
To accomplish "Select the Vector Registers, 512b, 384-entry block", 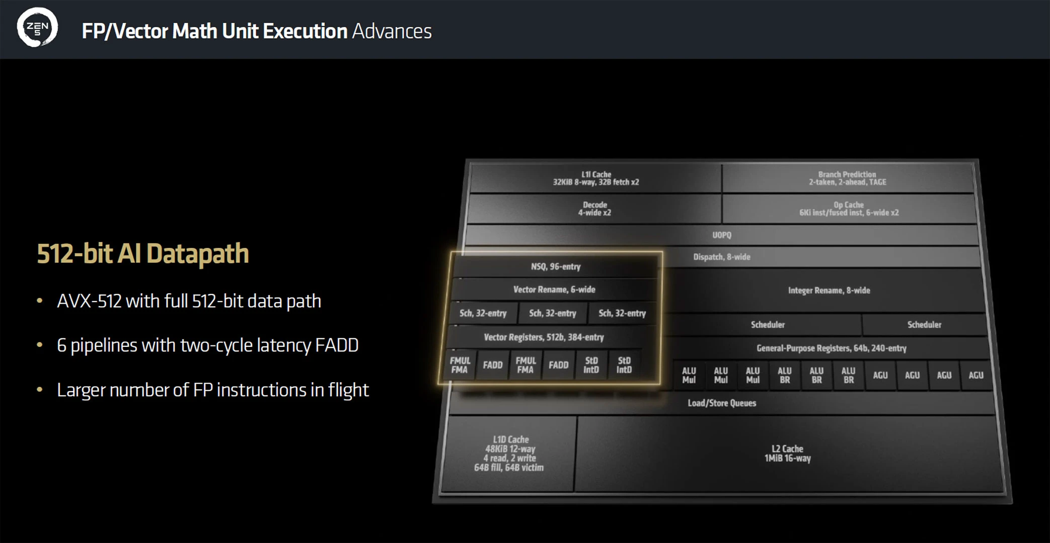I will 544,337.
